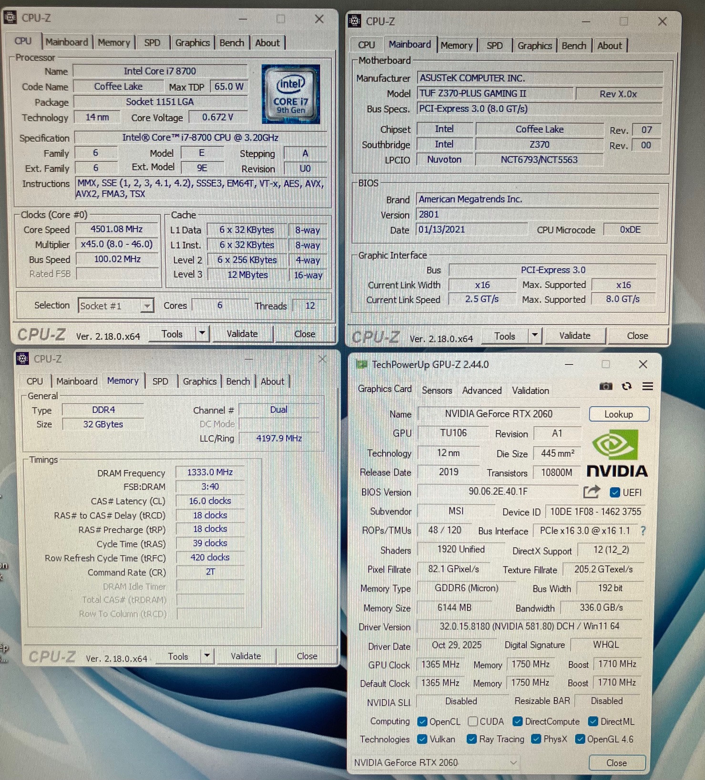The height and width of the screenshot is (780, 705).
Task: Toggle the Vulkan checkbox
Action: (422, 739)
